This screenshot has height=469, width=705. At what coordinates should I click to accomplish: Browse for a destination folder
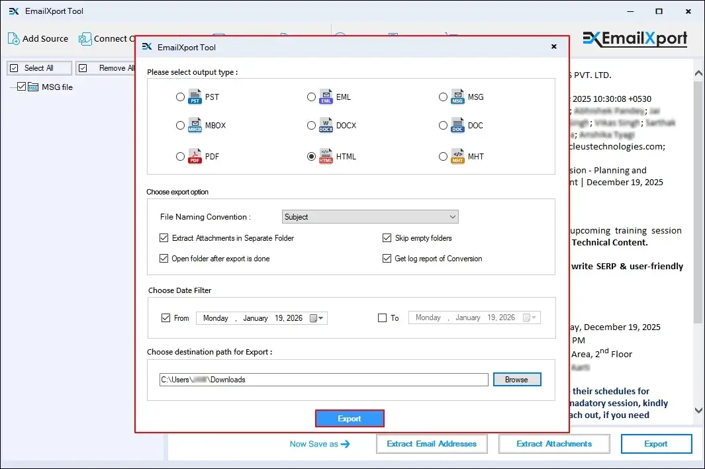tap(517, 379)
